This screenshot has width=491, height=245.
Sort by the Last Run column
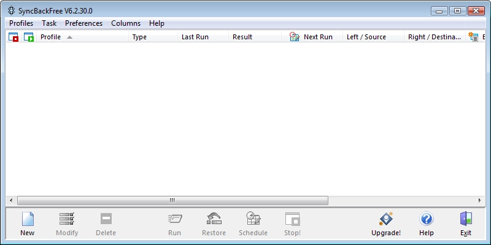pyautogui.click(x=195, y=37)
